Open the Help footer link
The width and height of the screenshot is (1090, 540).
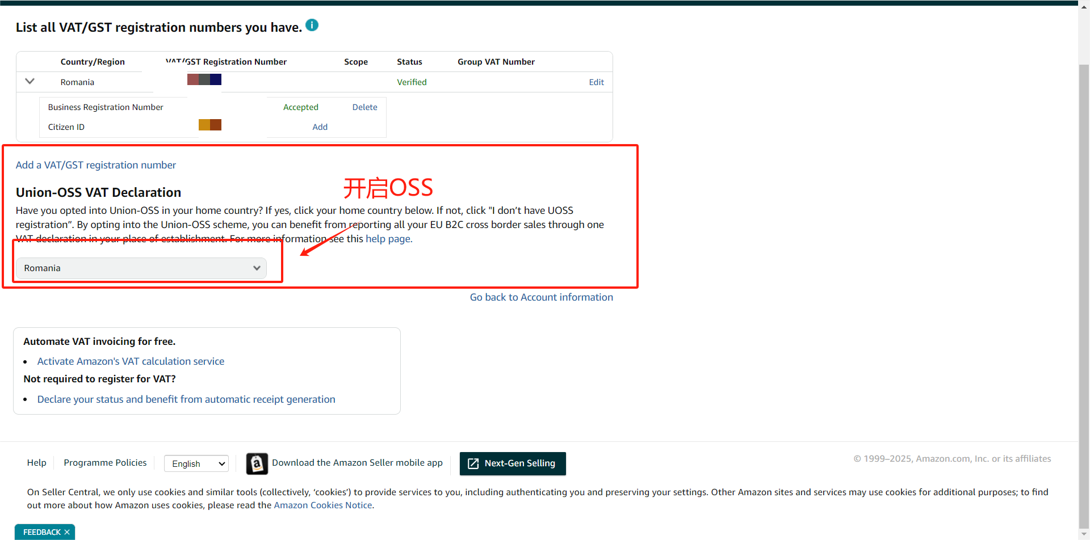click(x=37, y=463)
